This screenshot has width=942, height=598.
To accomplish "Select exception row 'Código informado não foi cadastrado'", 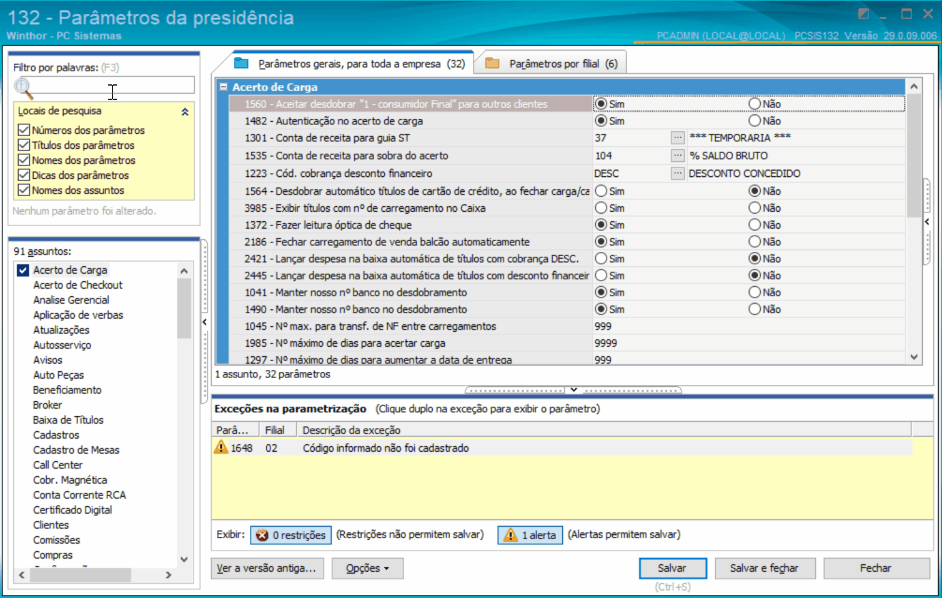I will coord(562,447).
